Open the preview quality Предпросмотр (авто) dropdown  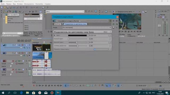tap(134, 12)
